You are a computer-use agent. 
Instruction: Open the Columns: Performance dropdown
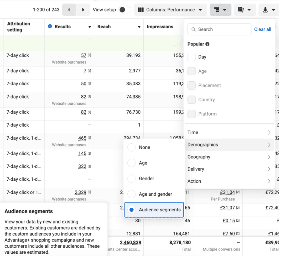tap(170, 10)
